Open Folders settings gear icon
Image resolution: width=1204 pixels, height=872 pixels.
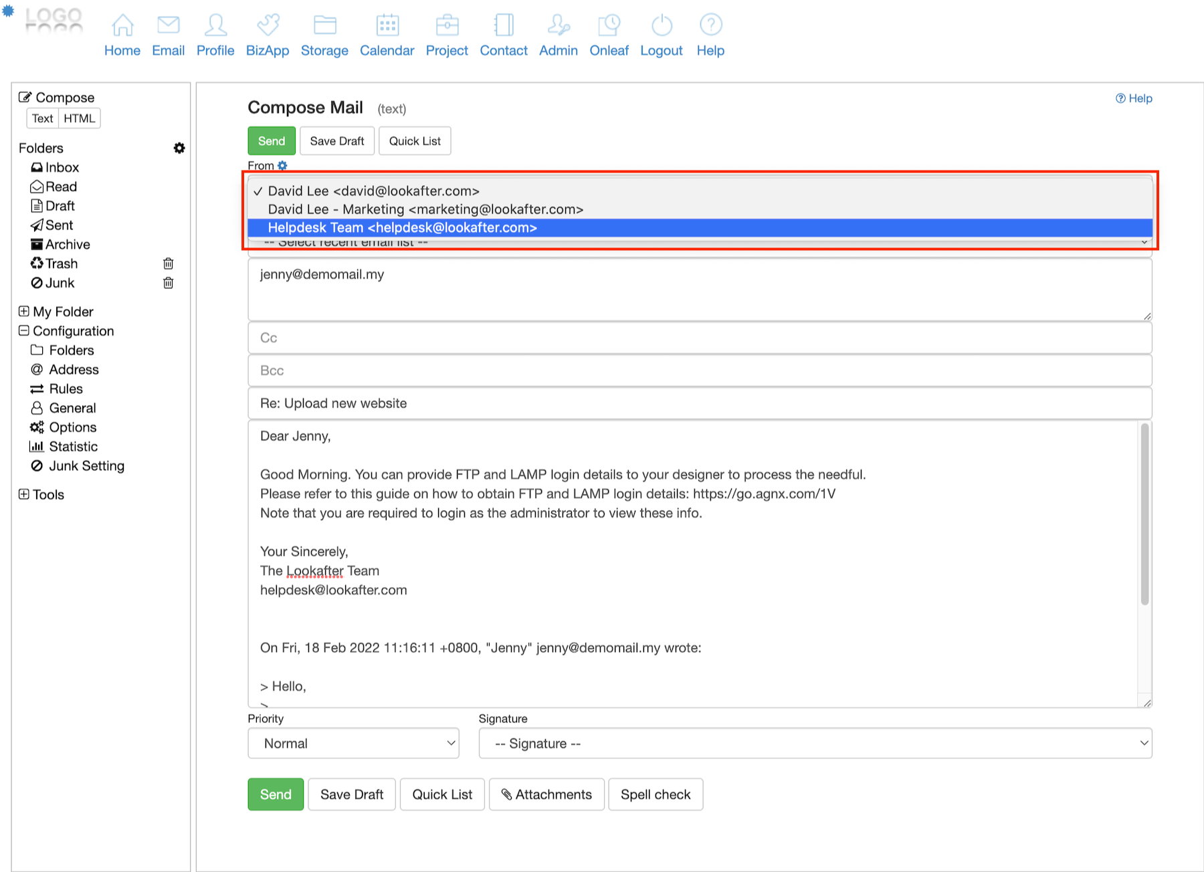click(x=179, y=148)
